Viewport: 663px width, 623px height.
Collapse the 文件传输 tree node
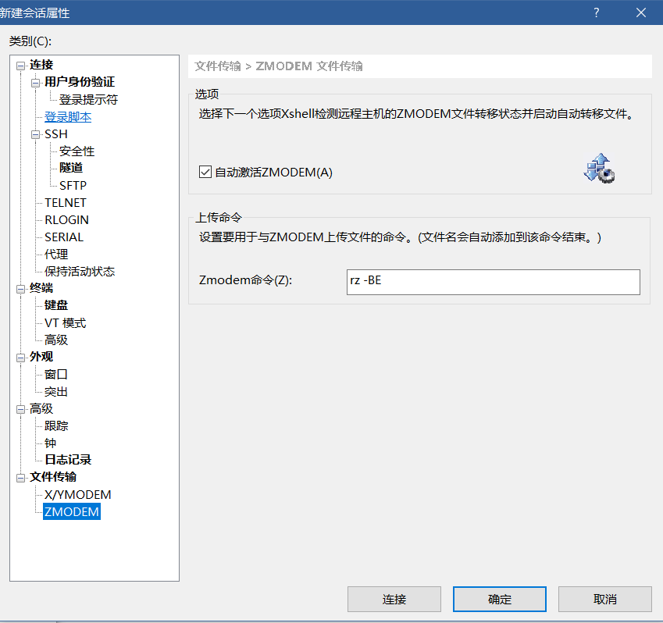click(x=20, y=478)
